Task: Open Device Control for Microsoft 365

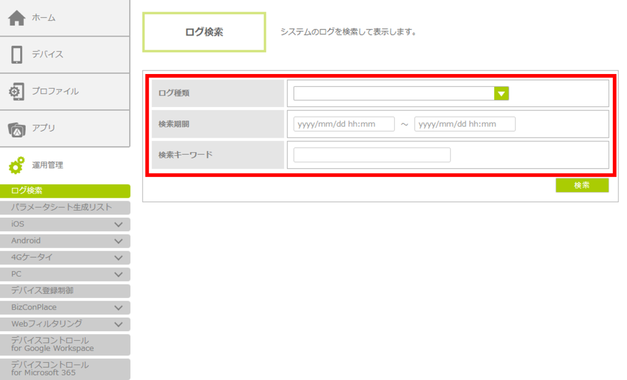Action: pos(65,368)
